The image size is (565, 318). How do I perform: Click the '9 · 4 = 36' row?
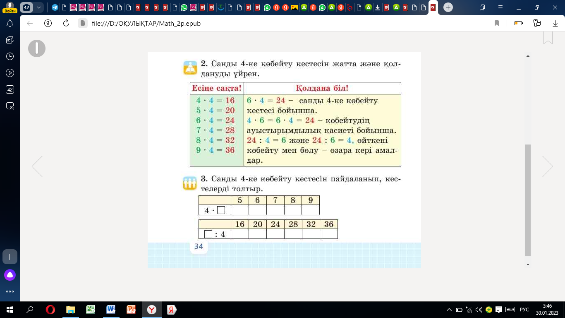point(215,150)
